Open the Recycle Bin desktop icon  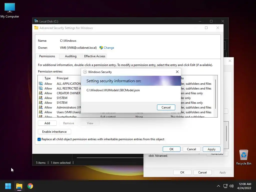coord(243,157)
